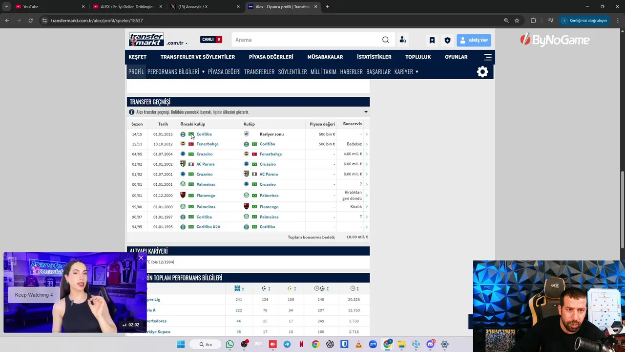Open the TOPLULUK menu
The height and width of the screenshot is (352, 625).
pos(418,57)
